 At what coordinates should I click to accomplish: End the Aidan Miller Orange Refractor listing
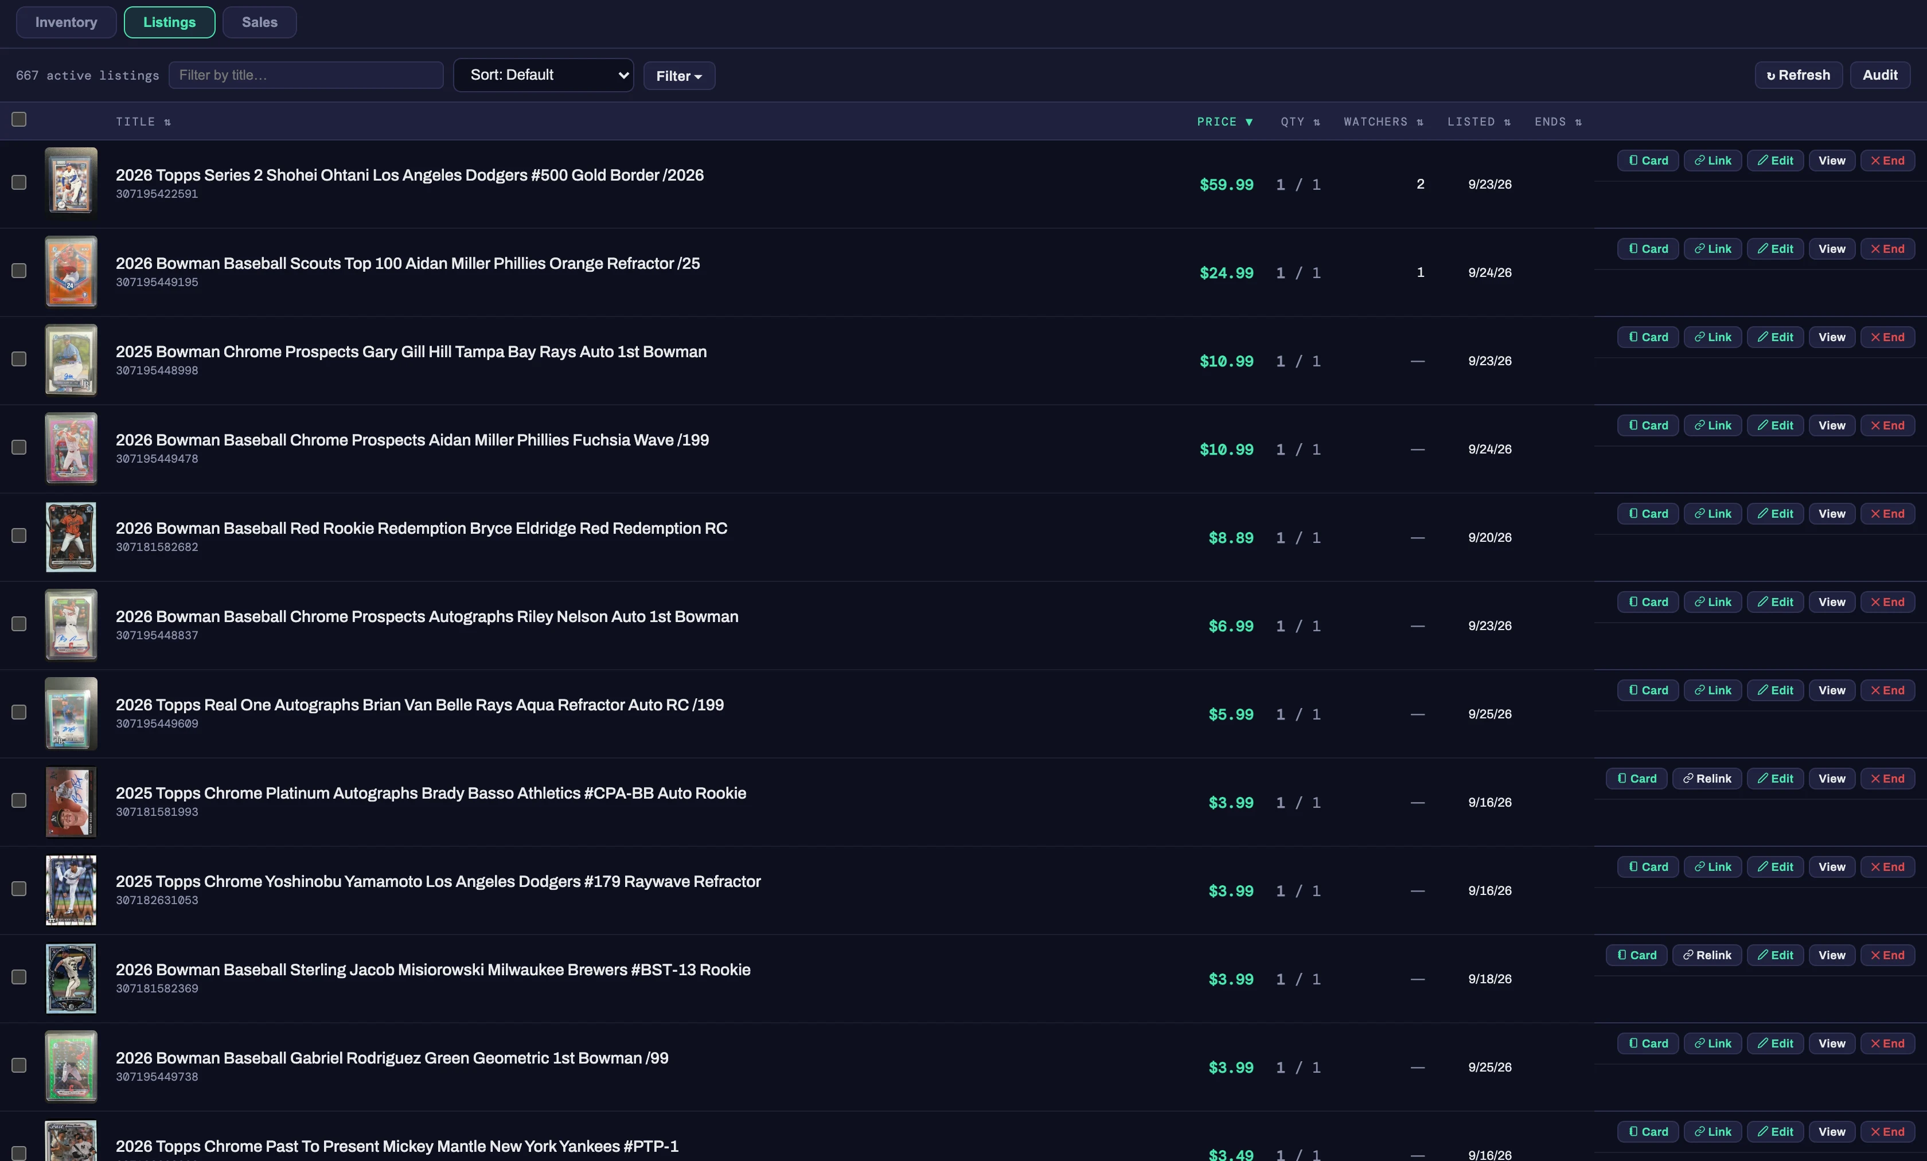(x=1887, y=249)
